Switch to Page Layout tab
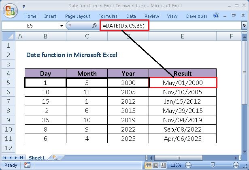This screenshot has width=249, height=170. [x=78, y=16]
